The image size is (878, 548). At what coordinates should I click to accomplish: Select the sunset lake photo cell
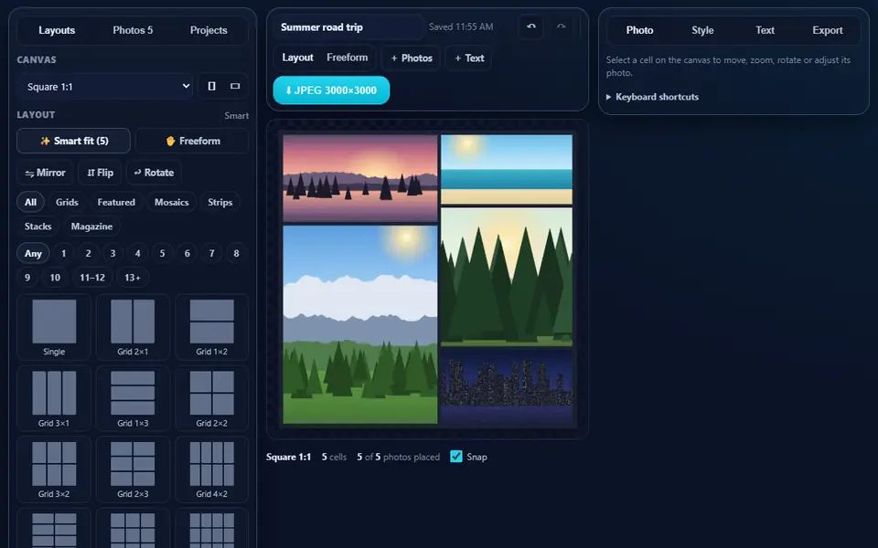point(360,178)
